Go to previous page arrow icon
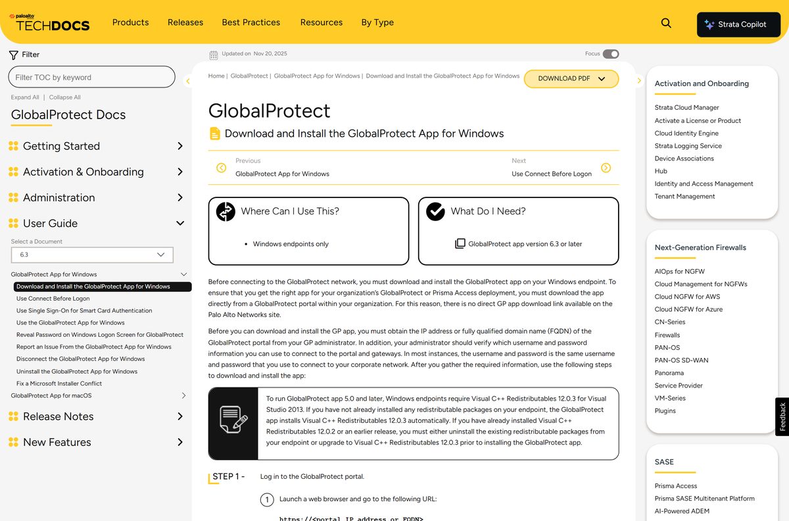Viewport: 789px width, 521px height. pos(222,168)
